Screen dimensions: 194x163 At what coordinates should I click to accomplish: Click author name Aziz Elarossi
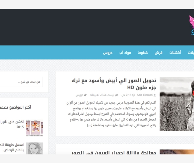(145, 95)
